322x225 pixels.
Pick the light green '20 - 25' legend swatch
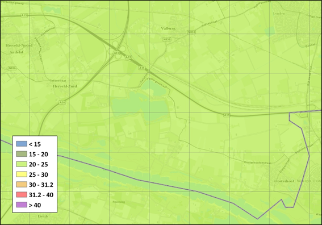click(22, 164)
